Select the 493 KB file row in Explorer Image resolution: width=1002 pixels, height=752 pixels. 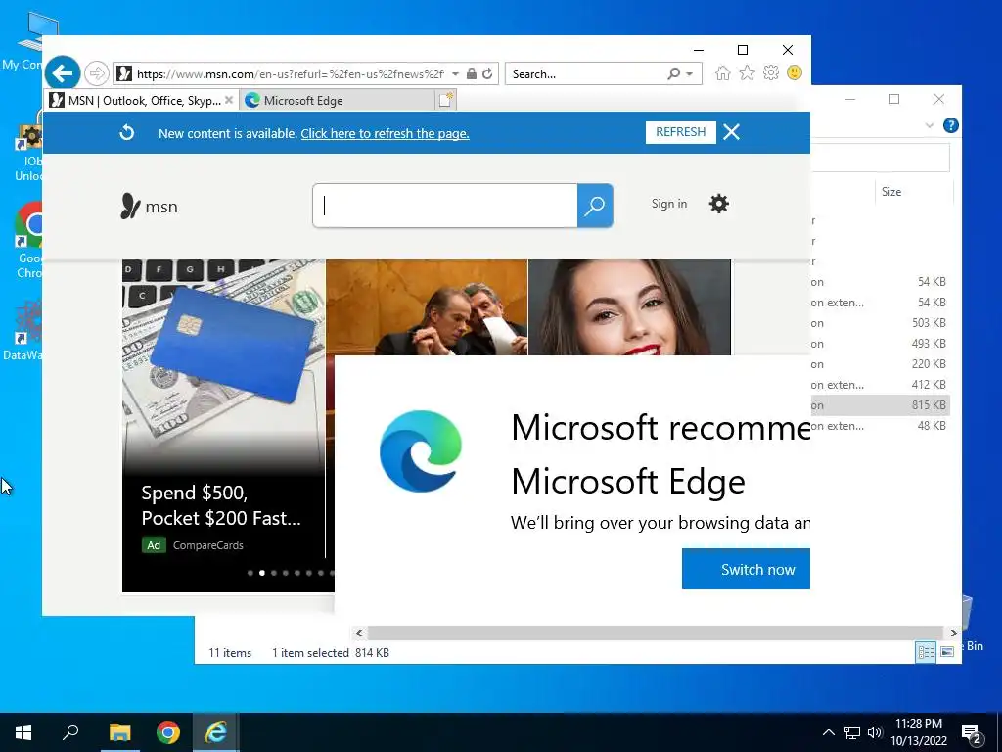(x=880, y=344)
